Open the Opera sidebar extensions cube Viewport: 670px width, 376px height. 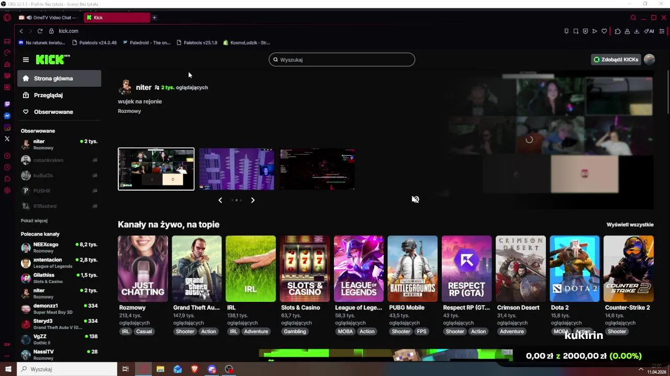pos(7,179)
